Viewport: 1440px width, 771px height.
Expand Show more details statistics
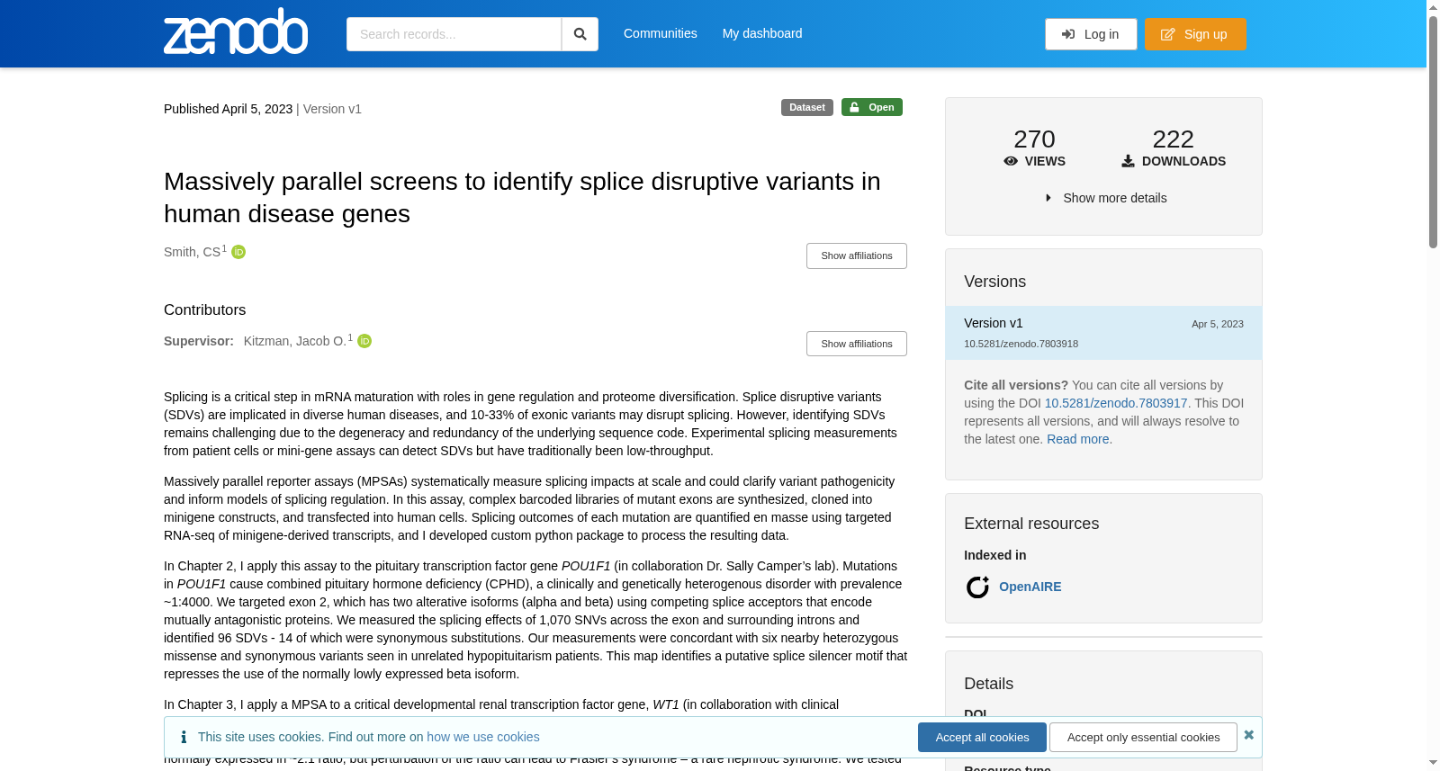coord(1105,198)
